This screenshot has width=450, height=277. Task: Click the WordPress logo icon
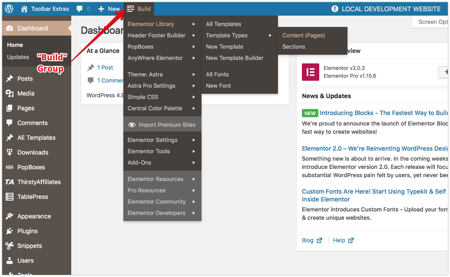[x=9, y=9]
